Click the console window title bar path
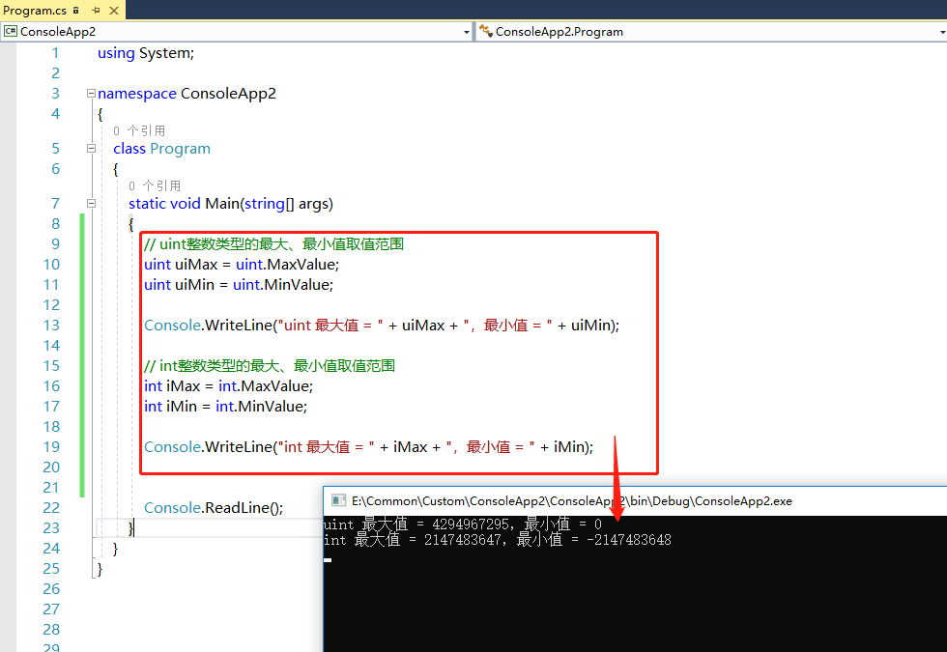The image size is (947, 652). click(571, 500)
